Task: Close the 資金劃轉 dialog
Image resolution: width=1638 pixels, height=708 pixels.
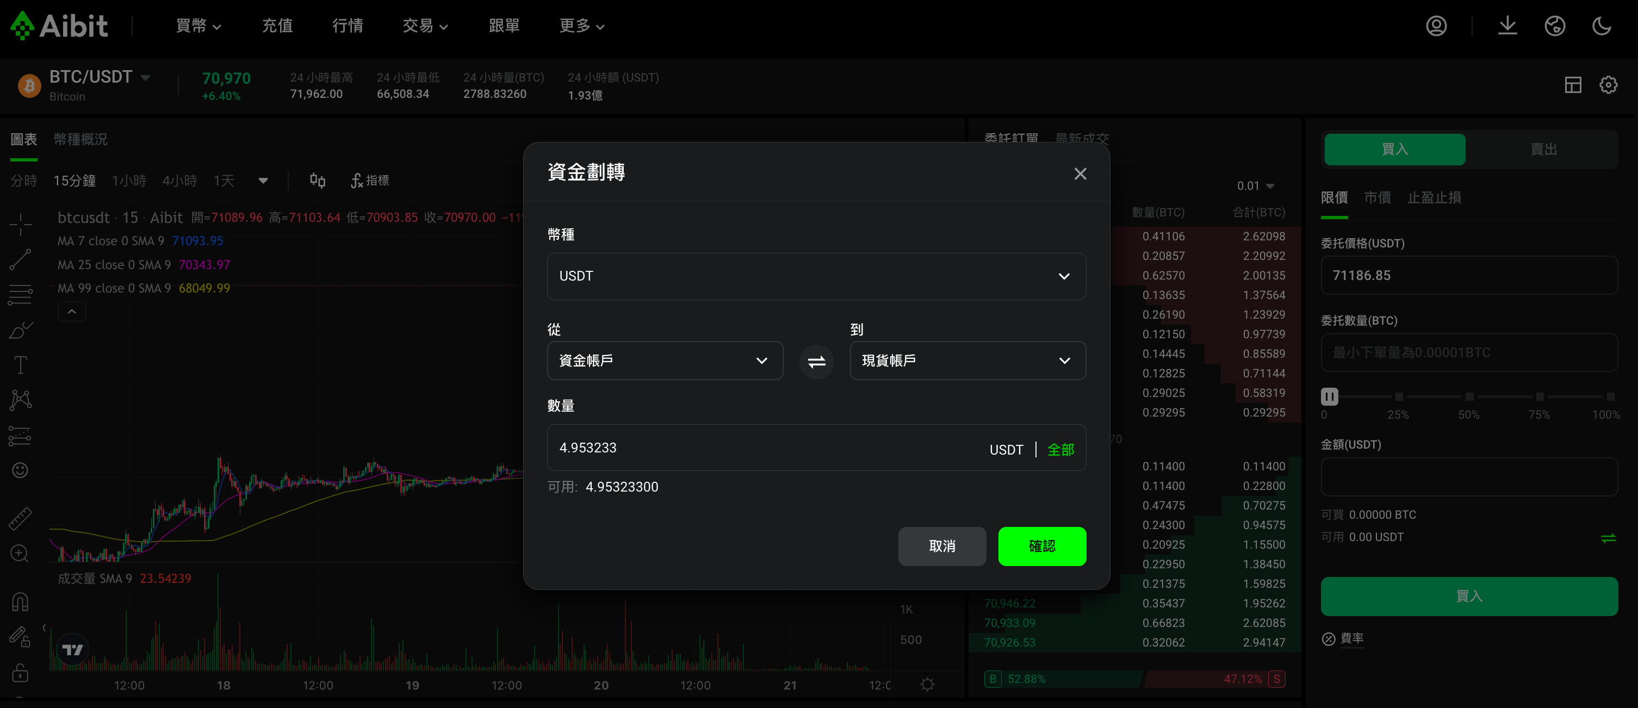Action: point(1079,173)
